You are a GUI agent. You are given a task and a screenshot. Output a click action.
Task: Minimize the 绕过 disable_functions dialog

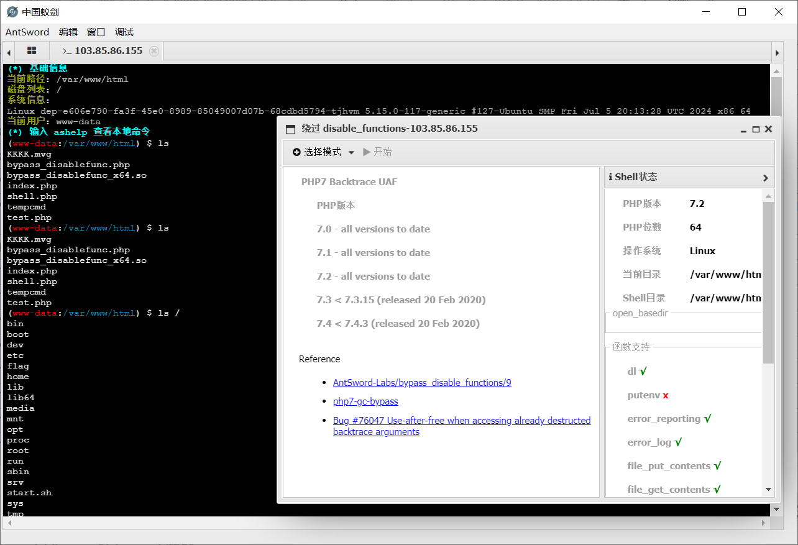pos(744,130)
